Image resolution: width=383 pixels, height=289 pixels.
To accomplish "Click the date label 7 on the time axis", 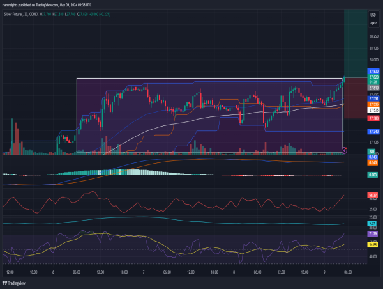I will [144, 272].
